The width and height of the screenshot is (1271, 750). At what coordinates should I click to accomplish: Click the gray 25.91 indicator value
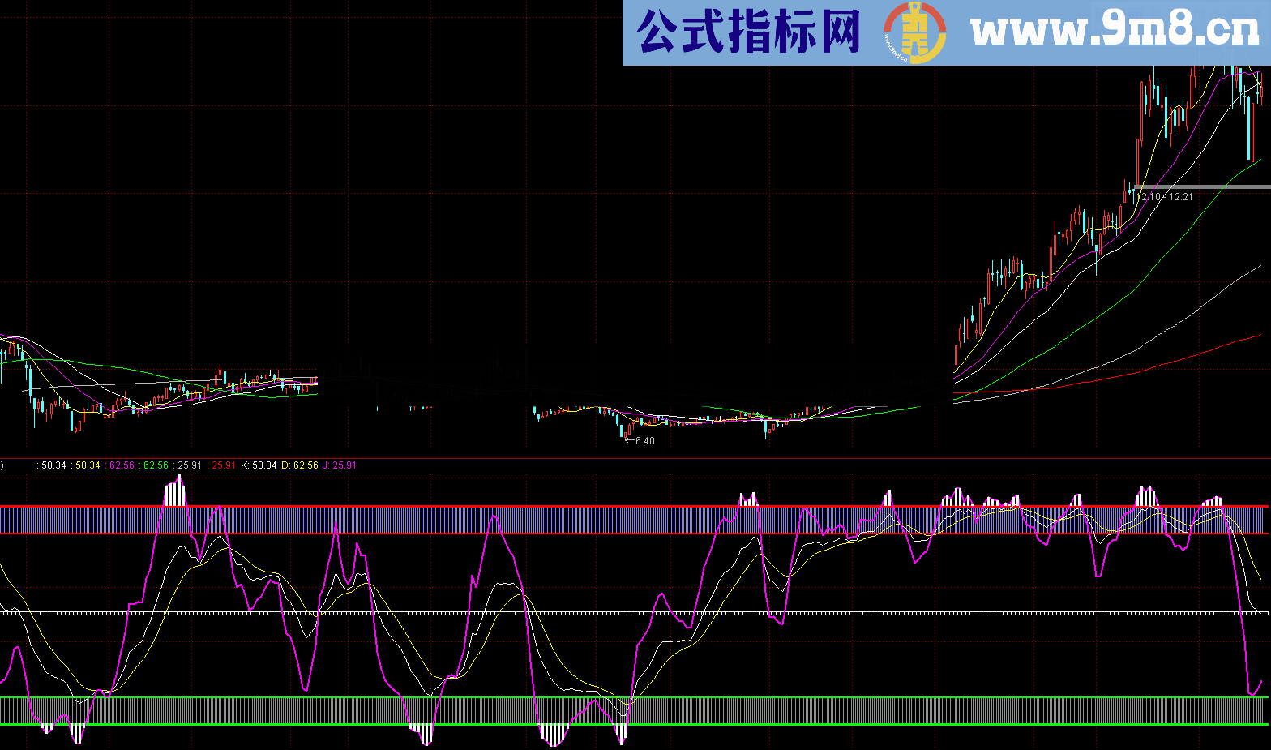coord(188,465)
